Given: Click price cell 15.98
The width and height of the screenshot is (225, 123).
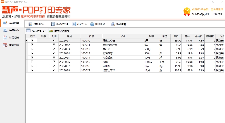Looking at the screenshot, I should 176,66.
